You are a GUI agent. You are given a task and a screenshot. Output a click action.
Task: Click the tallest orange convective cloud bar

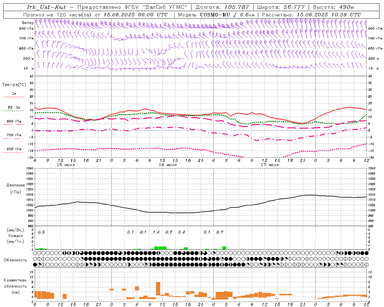pos(158,288)
